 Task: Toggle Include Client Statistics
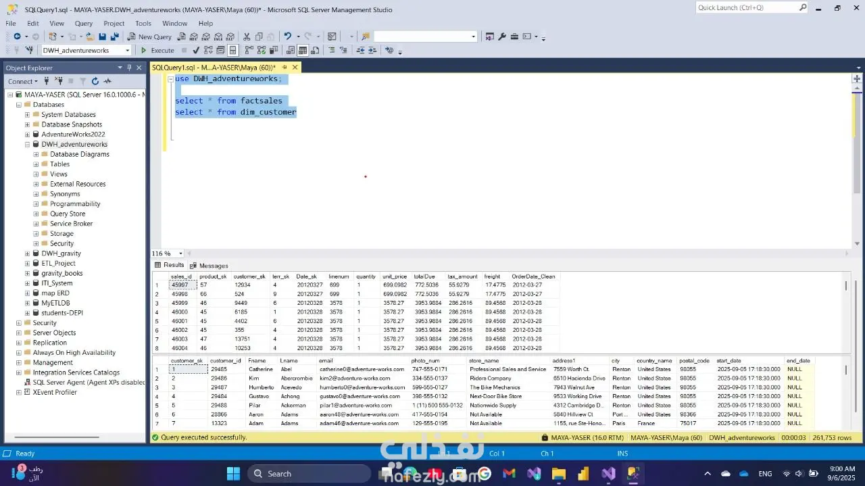point(274,50)
